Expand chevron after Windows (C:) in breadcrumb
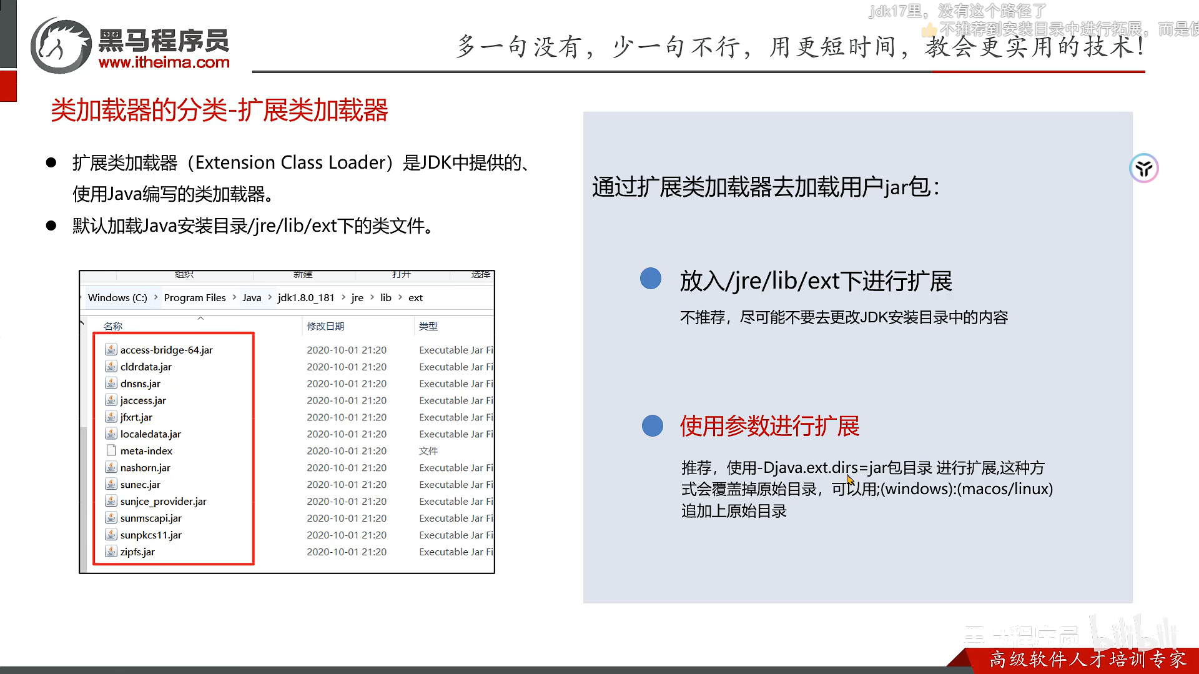Screen dimensions: 1199x674 155,297
